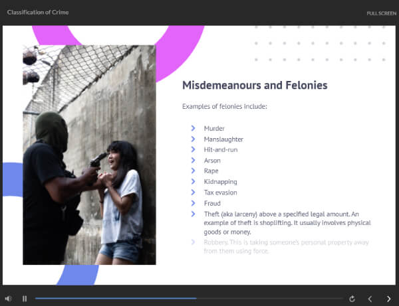Image resolution: width=399 pixels, height=306 pixels.
Task: Click the chevron bullet next to Kidnapping
Action: point(193,181)
